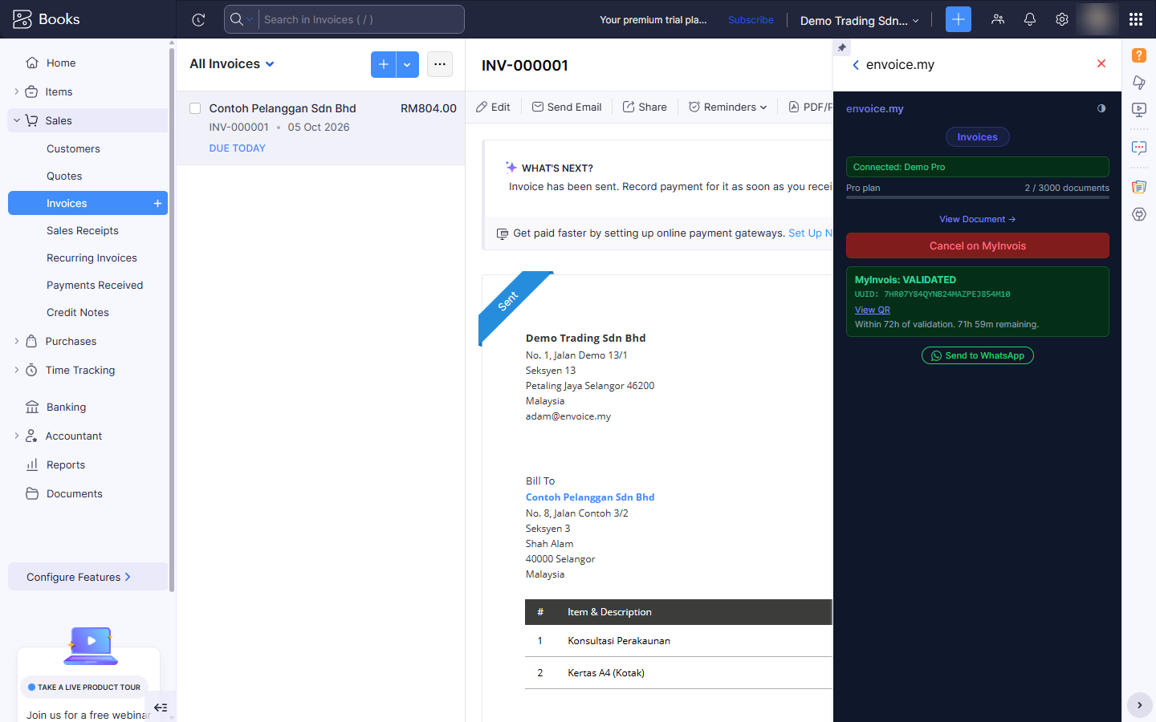Image resolution: width=1156 pixels, height=722 pixels.
Task: Open the chat bubble icon in right rail
Action: point(1139,148)
